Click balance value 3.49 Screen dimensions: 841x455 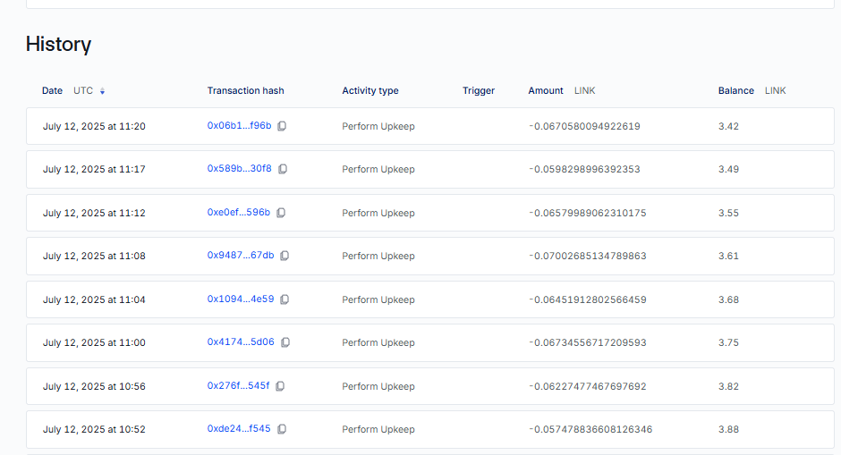tap(728, 169)
